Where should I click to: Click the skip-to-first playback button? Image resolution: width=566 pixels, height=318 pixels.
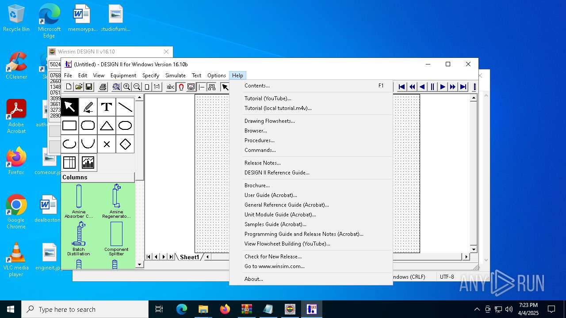pos(402,87)
